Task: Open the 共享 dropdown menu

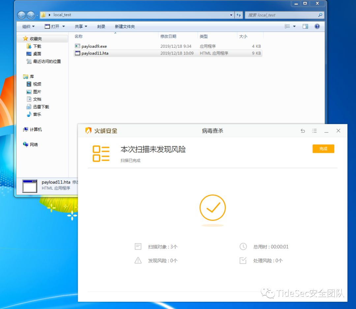Action: coord(81,27)
